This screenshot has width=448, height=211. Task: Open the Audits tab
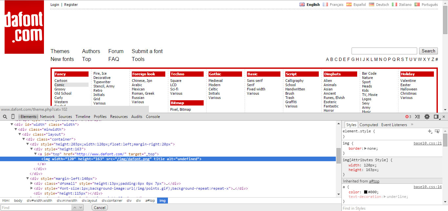(x=137, y=117)
